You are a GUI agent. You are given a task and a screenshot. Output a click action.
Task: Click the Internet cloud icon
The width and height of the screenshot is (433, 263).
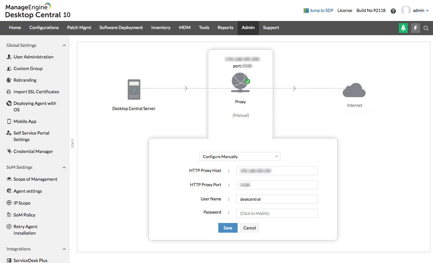354,90
